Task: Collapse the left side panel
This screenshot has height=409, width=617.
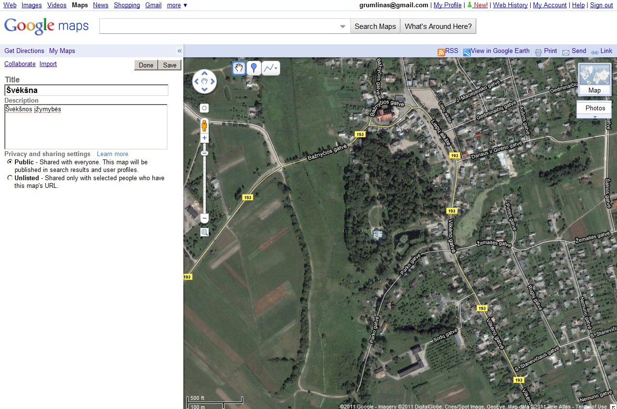Action: pos(179,51)
